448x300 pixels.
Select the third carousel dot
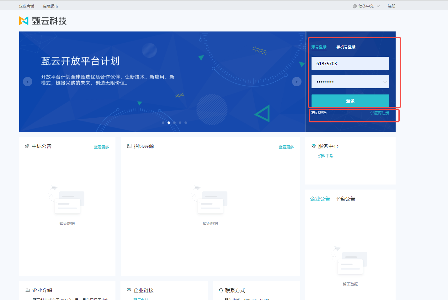coord(174,123)
